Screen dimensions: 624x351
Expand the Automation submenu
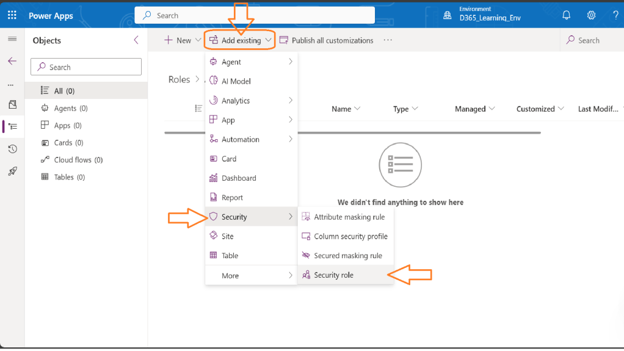(251, 139)
